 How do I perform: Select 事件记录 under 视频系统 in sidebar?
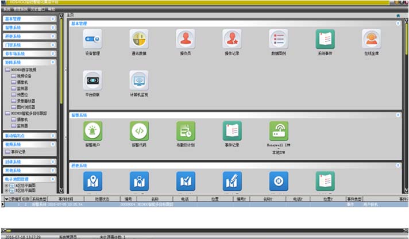[18, 152]
